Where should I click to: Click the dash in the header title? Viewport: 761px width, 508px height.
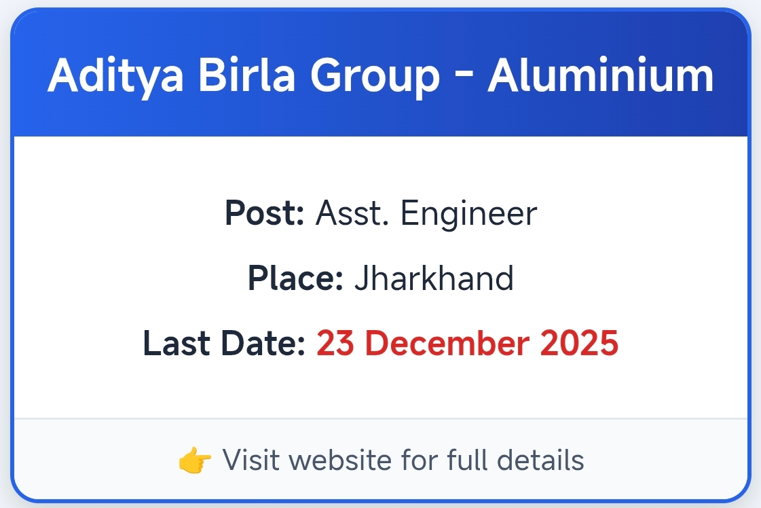[x=464, y=75]
